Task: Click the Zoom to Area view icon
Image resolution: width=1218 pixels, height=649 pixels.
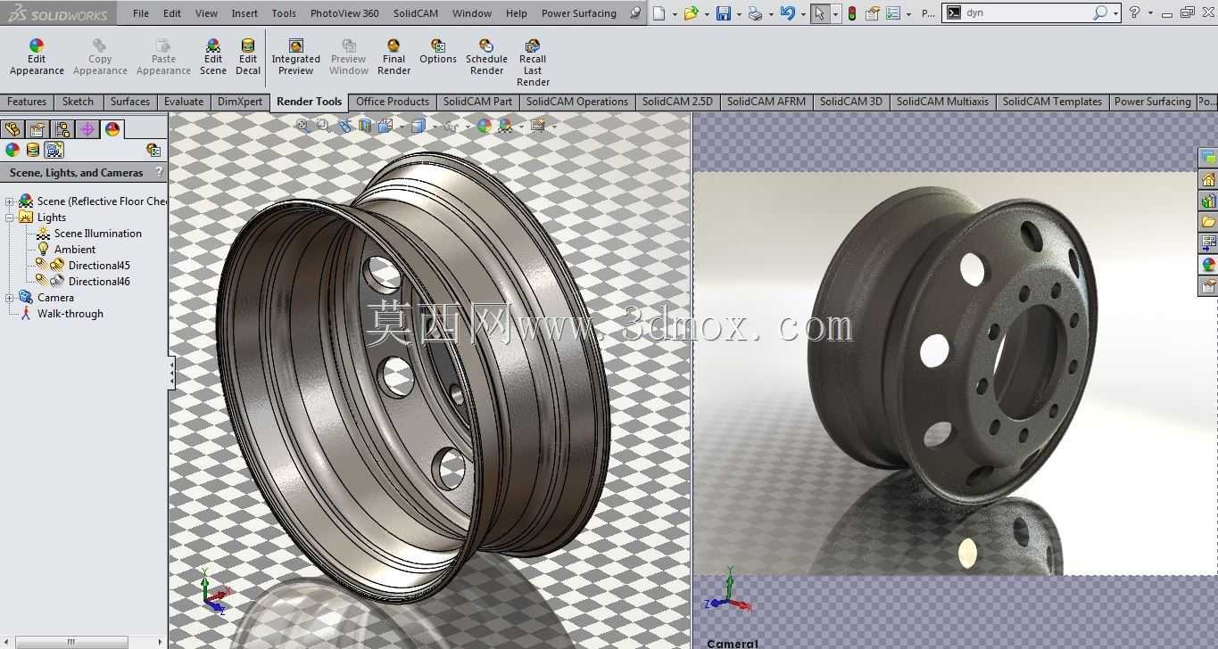Action: 323,126
